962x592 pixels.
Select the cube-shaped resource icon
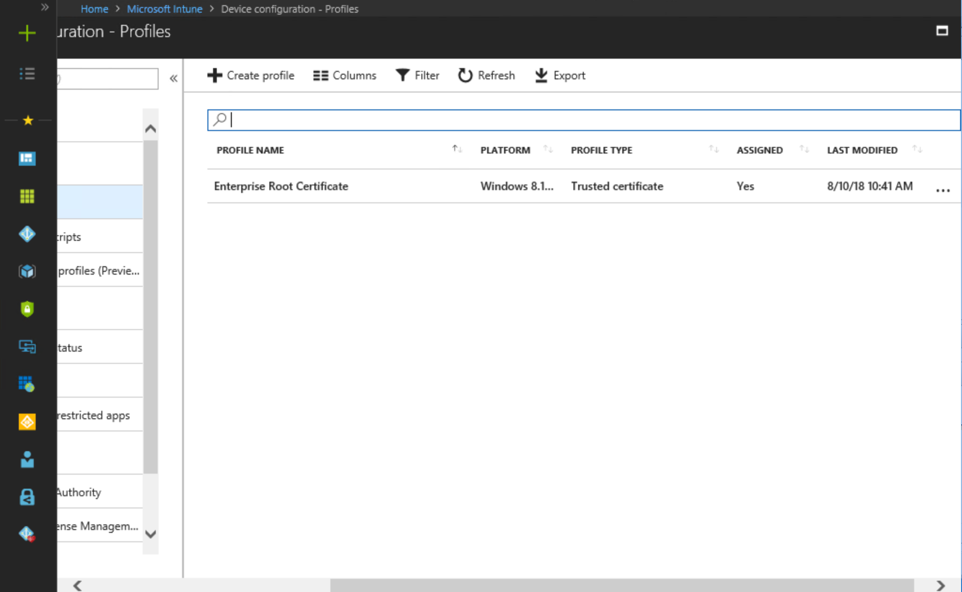click(x=27, y=271)
